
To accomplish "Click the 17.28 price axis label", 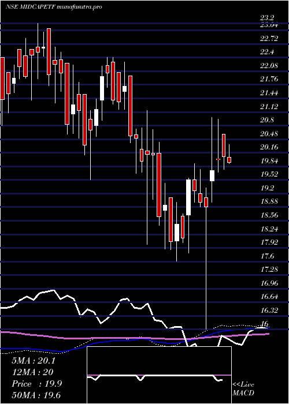I will coord(269,270).
